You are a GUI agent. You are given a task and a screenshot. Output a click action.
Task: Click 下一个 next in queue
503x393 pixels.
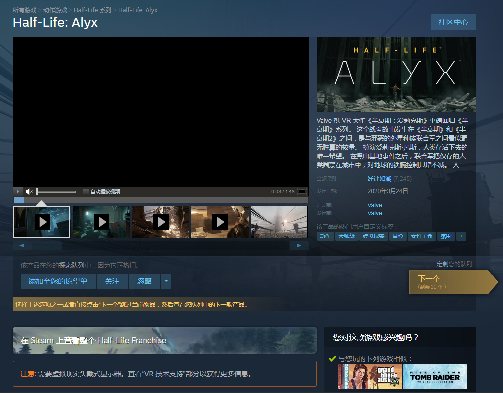coord(453,282)
